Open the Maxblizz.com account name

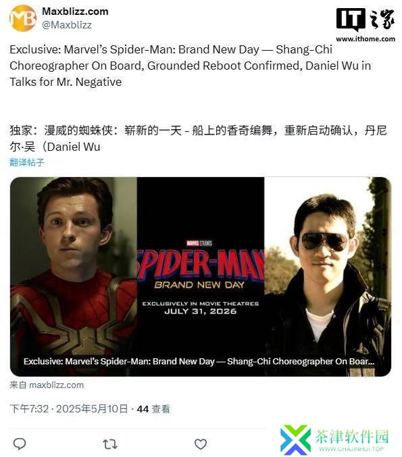(75, 11)
